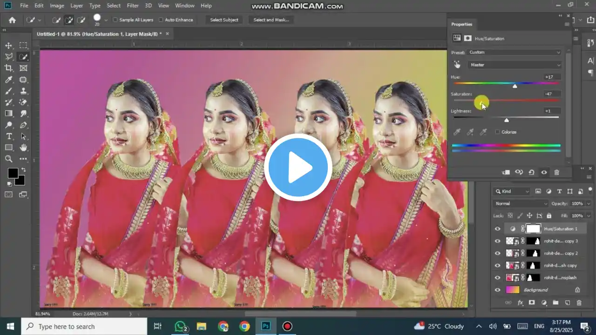The width and height of the screenshot is (596, 335).
Task: Click the Hue slider handle
Action: 515,86
